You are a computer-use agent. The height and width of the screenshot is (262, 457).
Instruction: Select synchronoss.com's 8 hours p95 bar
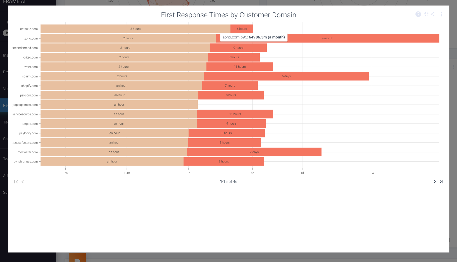tap(224, 161)
